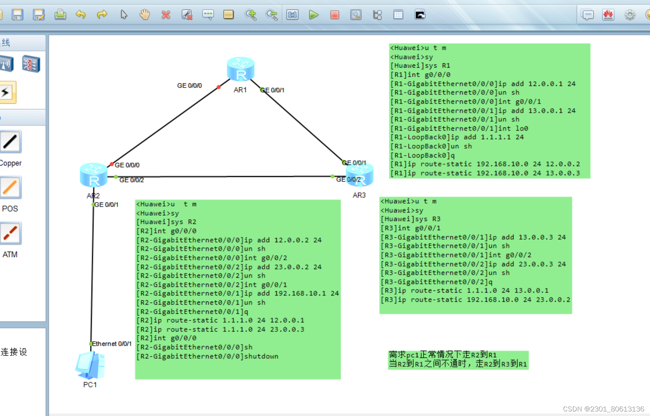Image resolution: width=650 pixels, height=416 pixels.
Task: Click the Save As icon
Action: point(39,15)
